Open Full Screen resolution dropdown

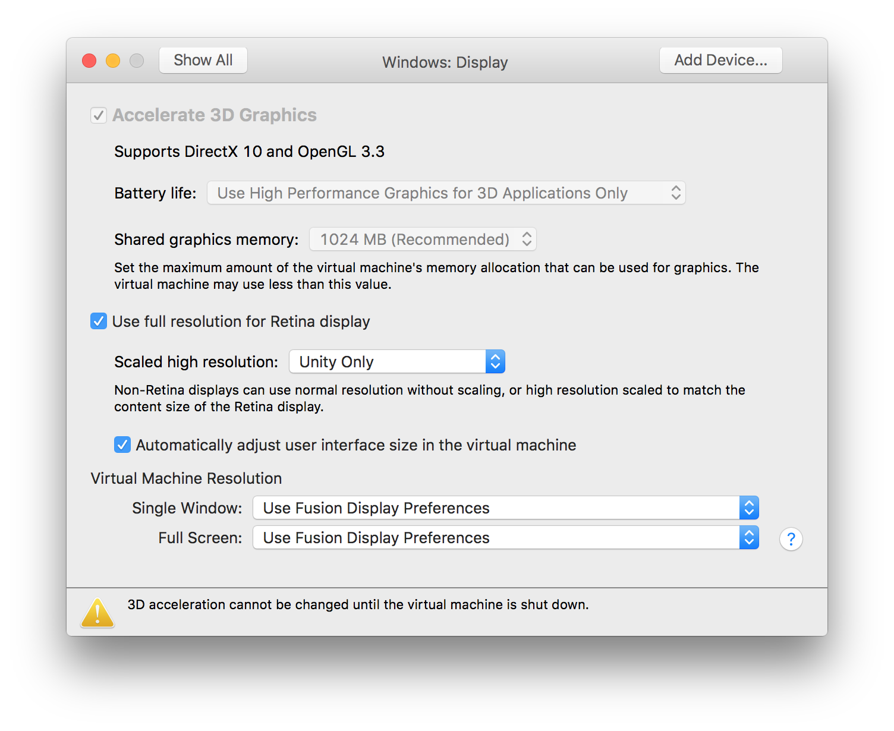[x=506, y=538]
